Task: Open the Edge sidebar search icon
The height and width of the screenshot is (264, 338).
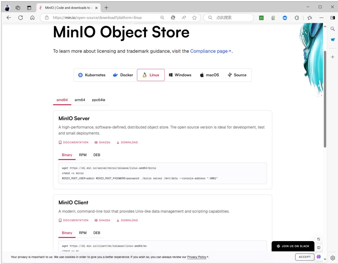Action: 333,29
